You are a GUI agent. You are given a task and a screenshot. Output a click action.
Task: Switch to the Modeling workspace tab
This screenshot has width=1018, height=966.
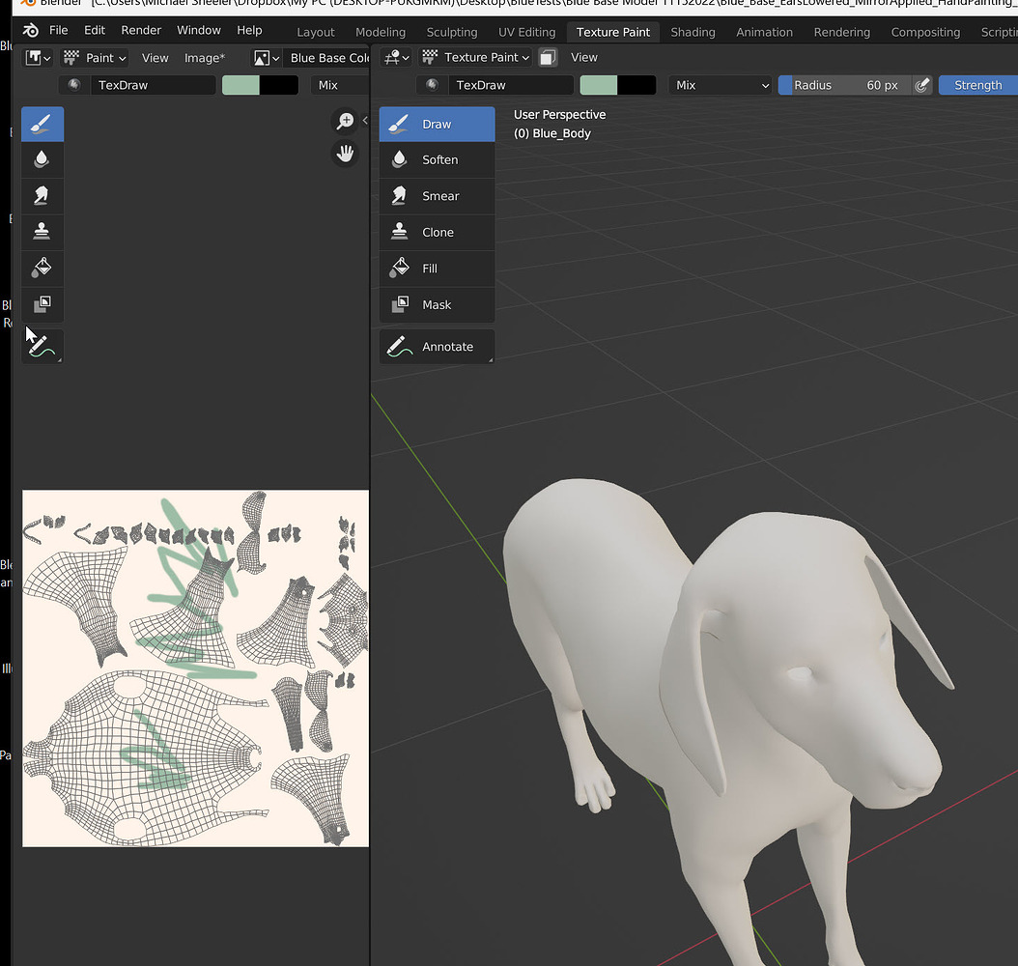pos(381,32)
